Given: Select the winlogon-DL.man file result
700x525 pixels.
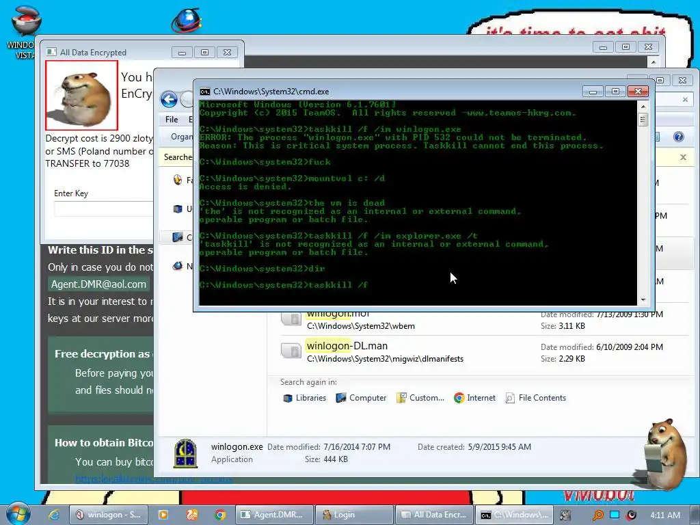Looking at the screenshot, I should pyautogui.click(x=485, y=352).
